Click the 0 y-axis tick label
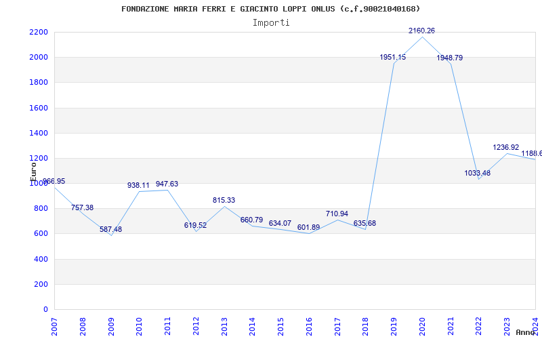The image size is (542, 339). 45,310
